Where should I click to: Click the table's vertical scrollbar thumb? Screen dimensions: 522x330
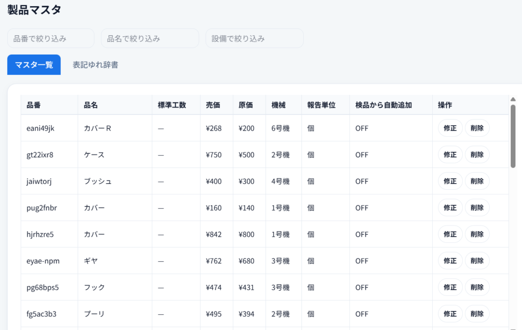(513, 135)
